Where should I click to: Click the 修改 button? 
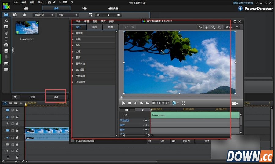tap(56, 97)
